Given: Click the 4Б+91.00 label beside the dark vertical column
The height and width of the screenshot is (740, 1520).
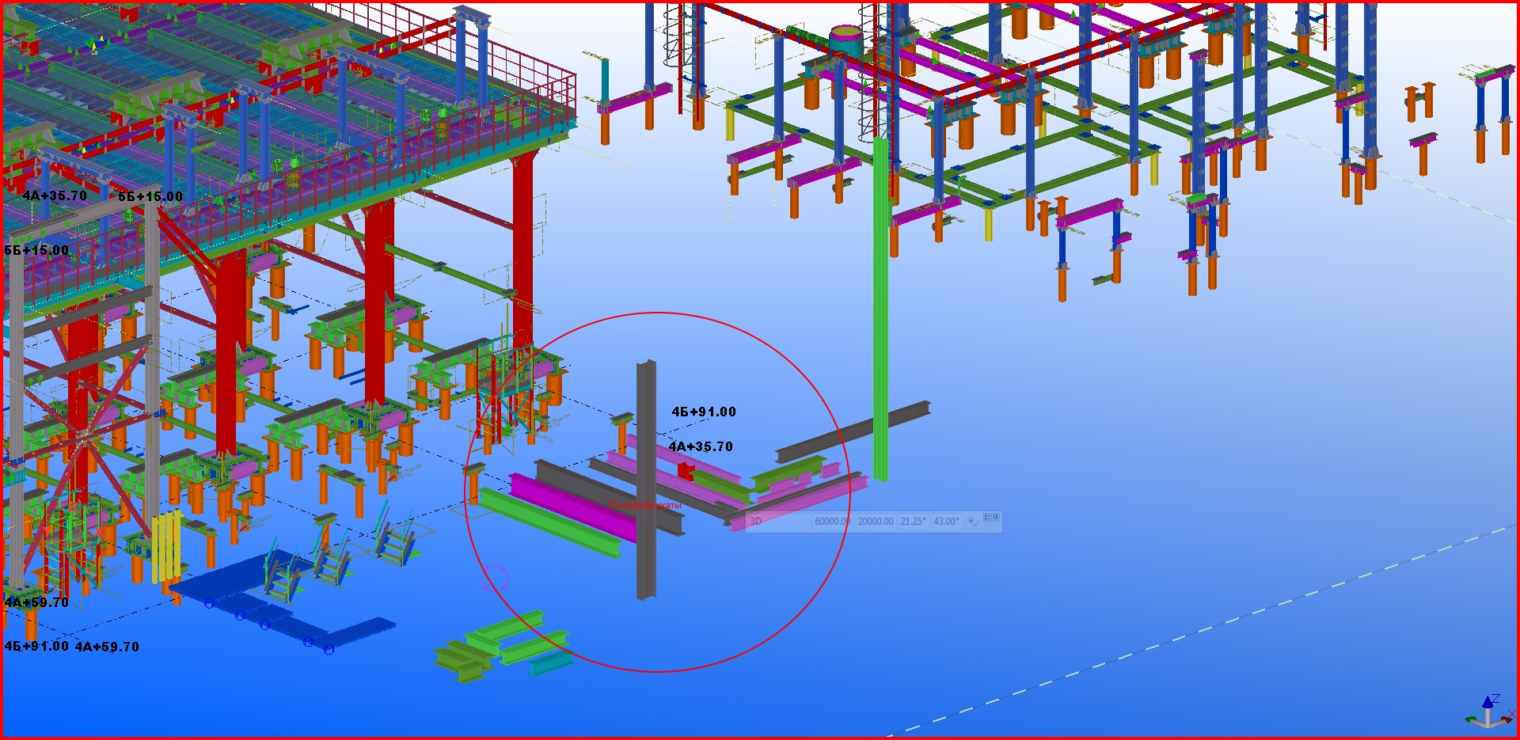Looking at the screenshot, I should (704, 412).
